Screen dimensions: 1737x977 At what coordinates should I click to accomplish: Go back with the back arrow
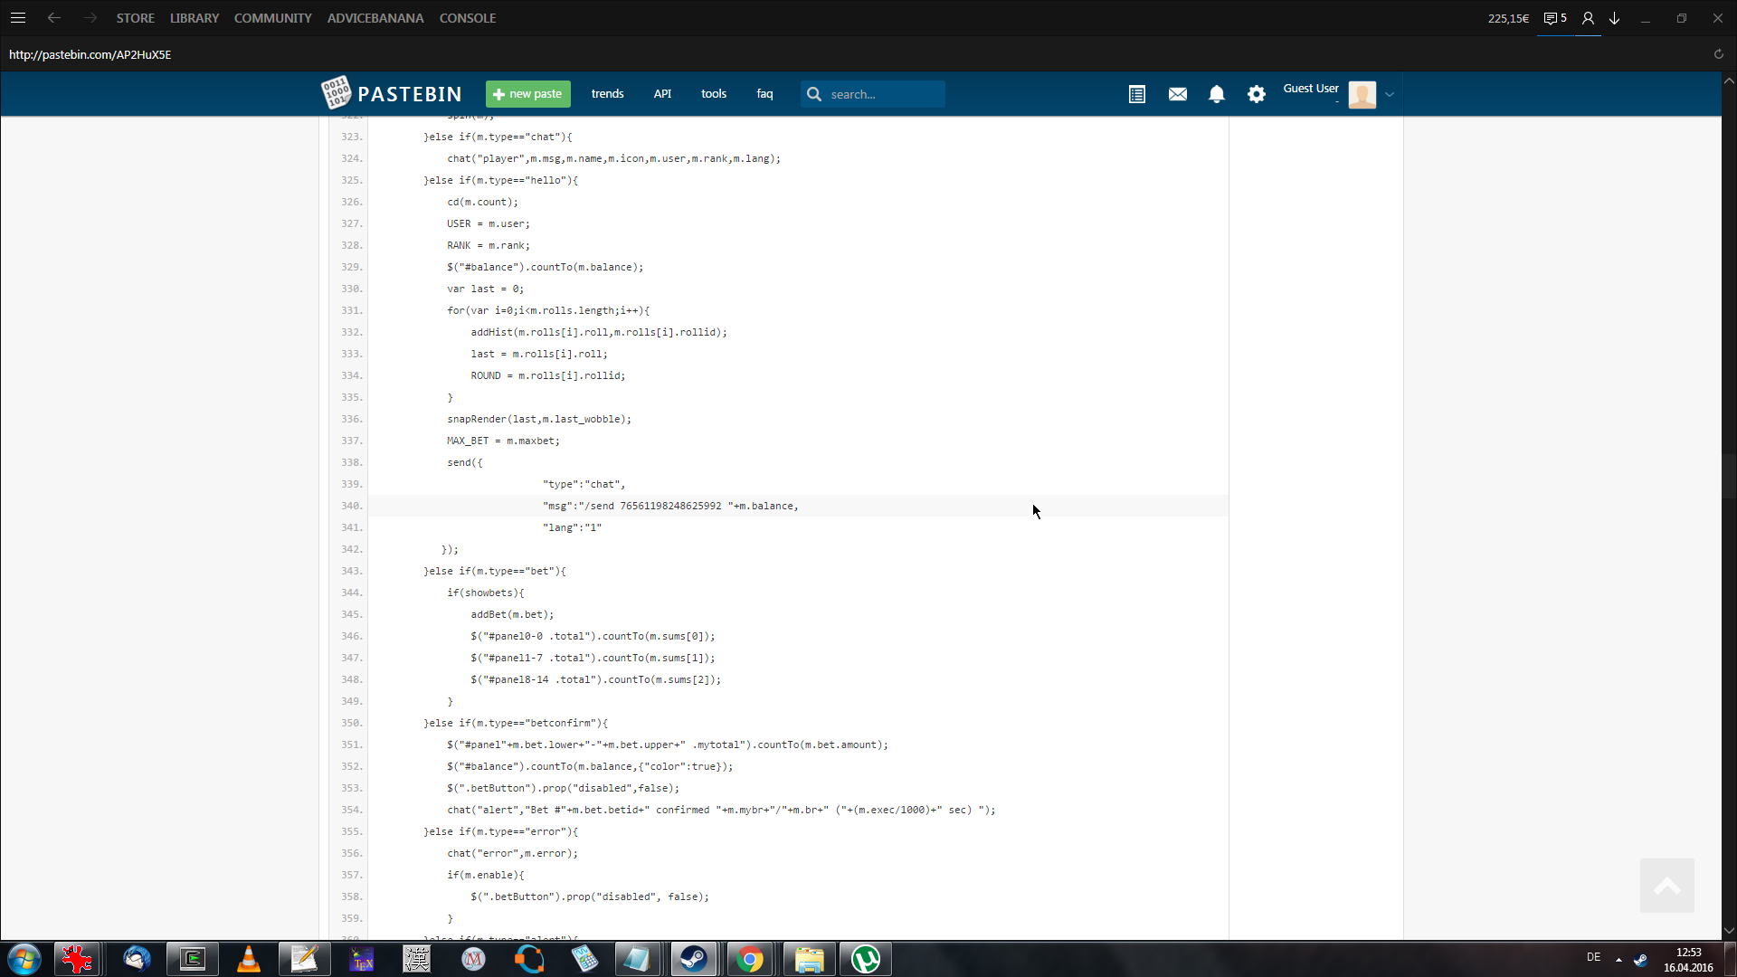point(54,18)
